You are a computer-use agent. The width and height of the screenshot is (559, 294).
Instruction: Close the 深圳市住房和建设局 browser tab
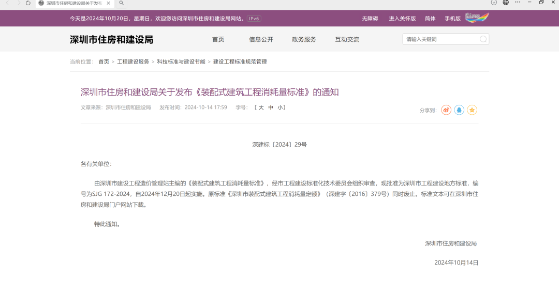108,3
